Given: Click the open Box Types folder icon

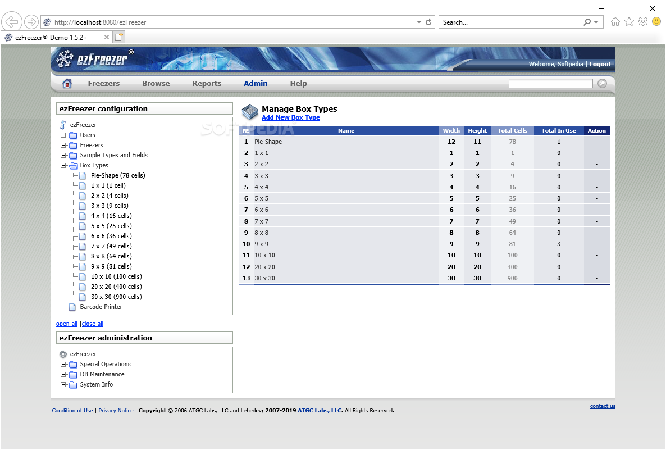Looking at the screenshot, I should [x=73, y=166].
